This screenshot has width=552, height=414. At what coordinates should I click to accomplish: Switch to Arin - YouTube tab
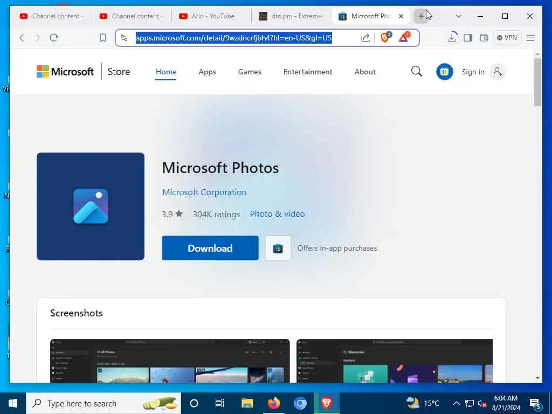(211, 16)
